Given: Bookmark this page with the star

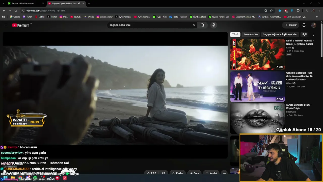Looking at the screenshot, I should (271, 11).
